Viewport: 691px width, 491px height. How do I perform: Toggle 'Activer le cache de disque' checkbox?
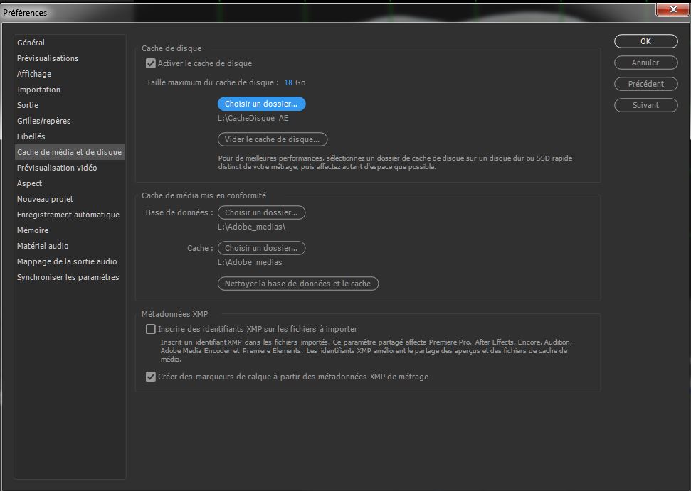tap(151, 63)
